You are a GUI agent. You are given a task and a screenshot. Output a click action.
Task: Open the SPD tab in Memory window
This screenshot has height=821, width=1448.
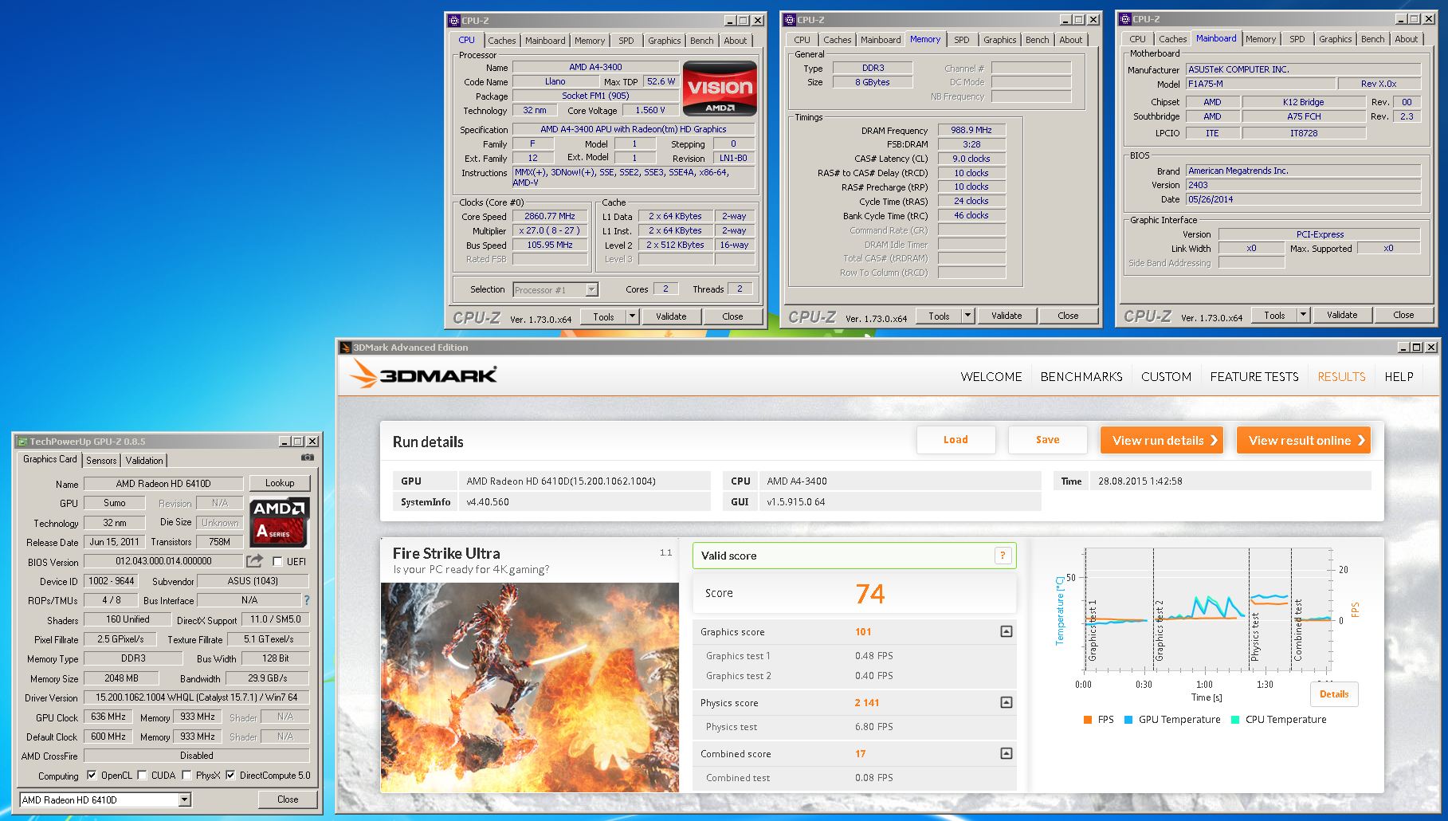(962, 40)
